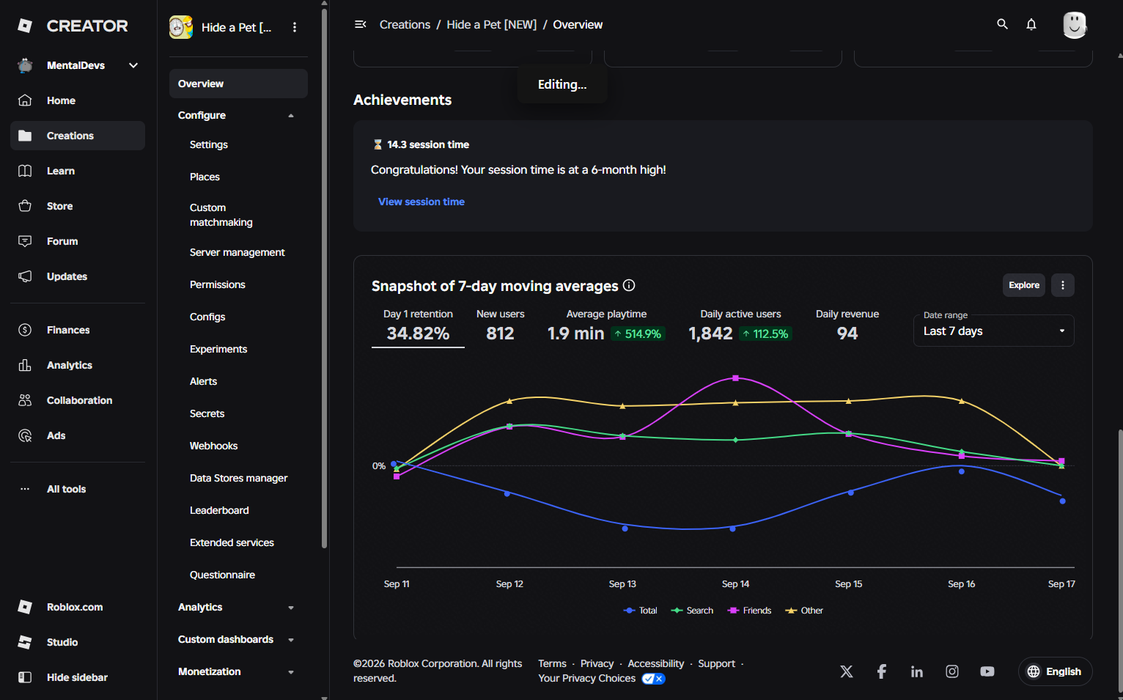Open the Home icon in sidebar
Image resolution: width=1123 pixels, height=700 pixels.
[25, 100]
